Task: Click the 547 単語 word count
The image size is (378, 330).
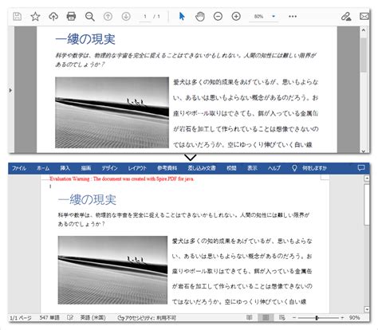Action: [x=49, y=317]
